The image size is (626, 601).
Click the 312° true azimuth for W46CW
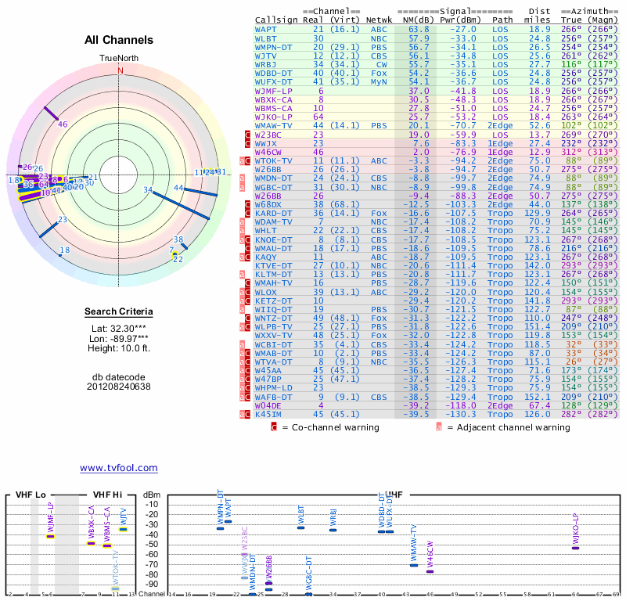(x=571, y=152)
